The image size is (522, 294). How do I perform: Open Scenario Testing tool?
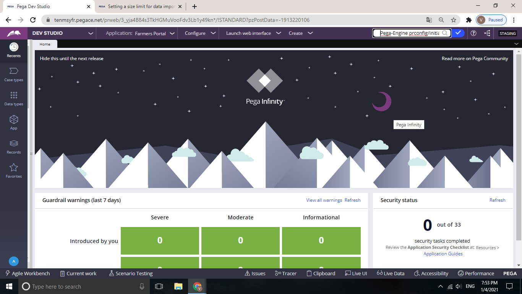tap(131, 273)
